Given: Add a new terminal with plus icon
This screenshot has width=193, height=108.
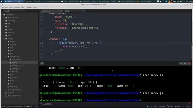Looking at the screenshot, I should tap(41, 103).
